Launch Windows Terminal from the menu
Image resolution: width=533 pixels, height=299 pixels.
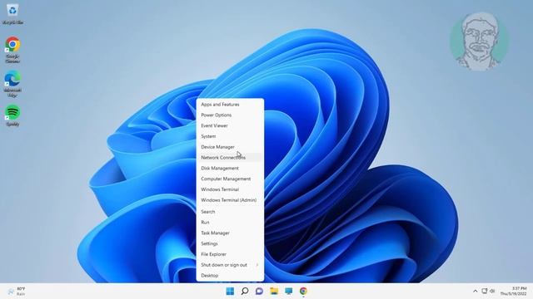pos(230,189)
